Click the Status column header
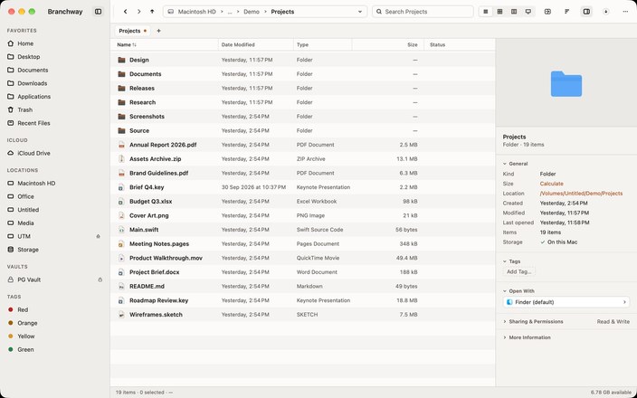Image resolution: width=637 pixels, height=398 pixels. point(460,44)
